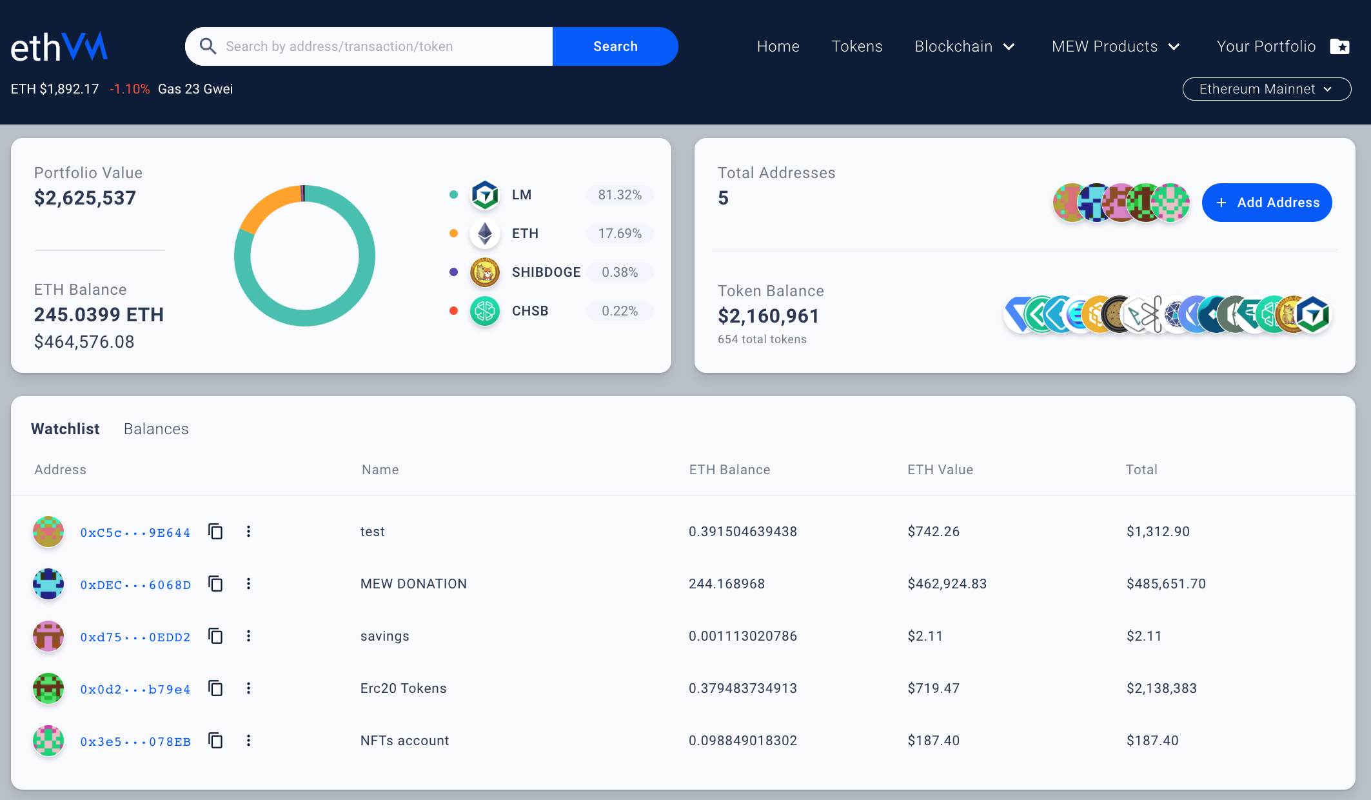Click the CHSB token icon in legend

[x=484, y=311]
